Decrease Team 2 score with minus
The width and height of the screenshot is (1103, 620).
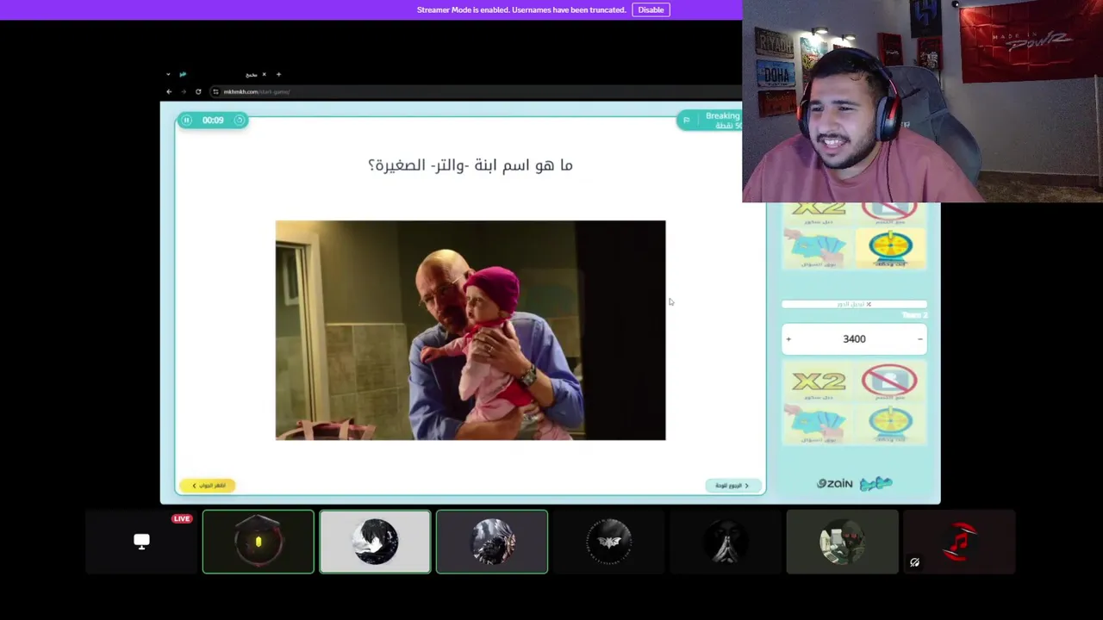coord(919,339)
